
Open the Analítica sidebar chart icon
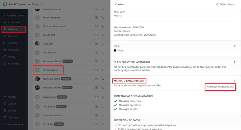point(5,43)
